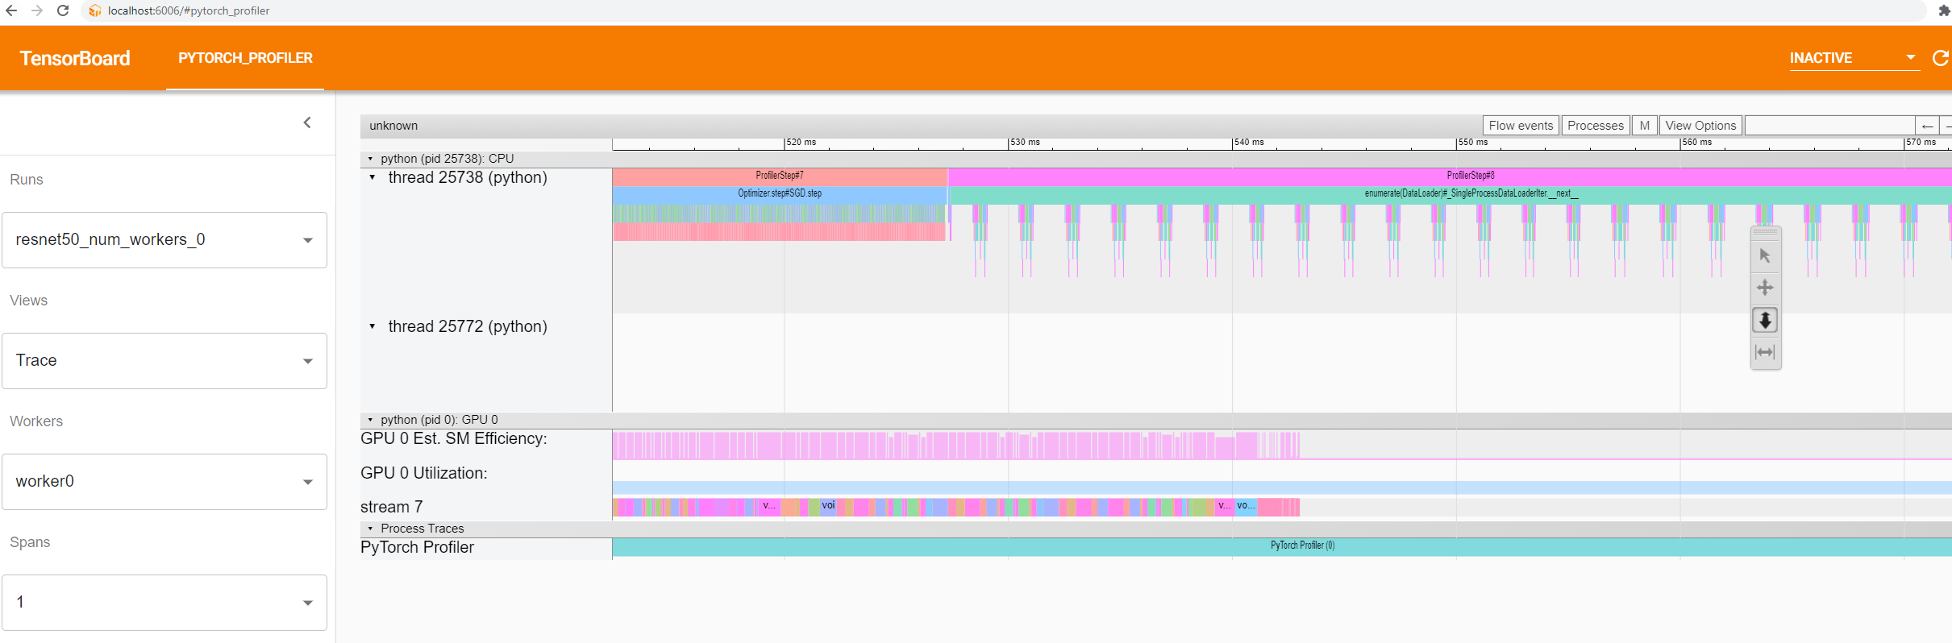1952x643 pixels.
Task: Toggle Flow events display
Action: tap(1520, 126)
